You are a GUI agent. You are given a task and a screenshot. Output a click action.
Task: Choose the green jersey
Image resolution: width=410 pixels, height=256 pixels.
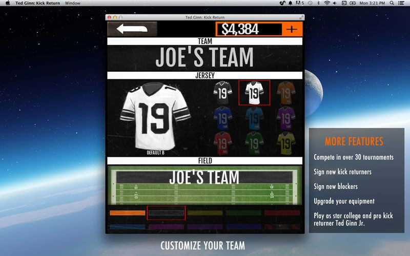254,143
